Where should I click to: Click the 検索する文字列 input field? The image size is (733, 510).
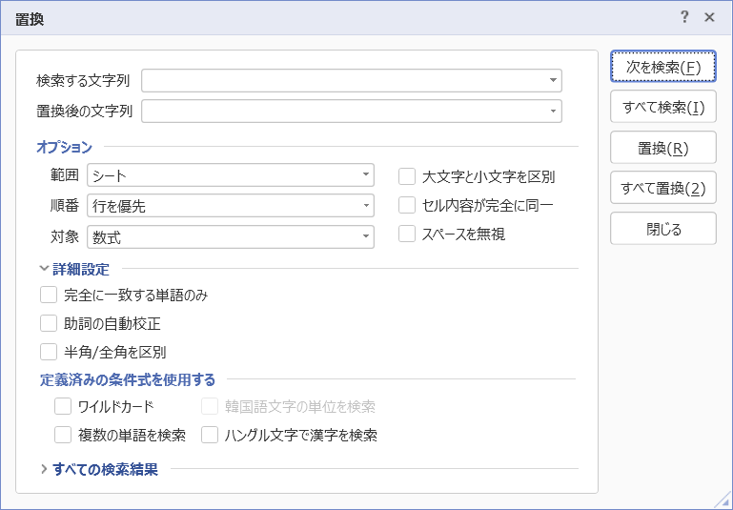[x=343, y=81]
